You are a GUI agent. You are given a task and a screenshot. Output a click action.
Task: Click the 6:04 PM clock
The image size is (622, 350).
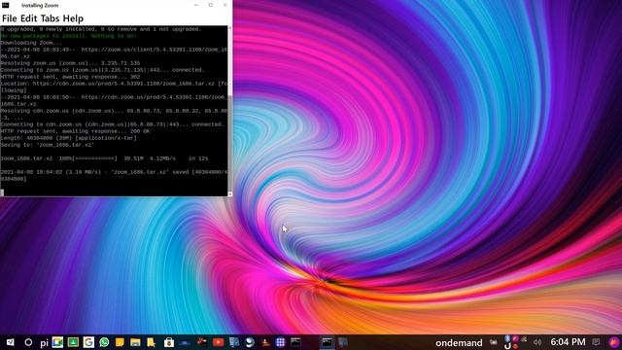point(568,342)
